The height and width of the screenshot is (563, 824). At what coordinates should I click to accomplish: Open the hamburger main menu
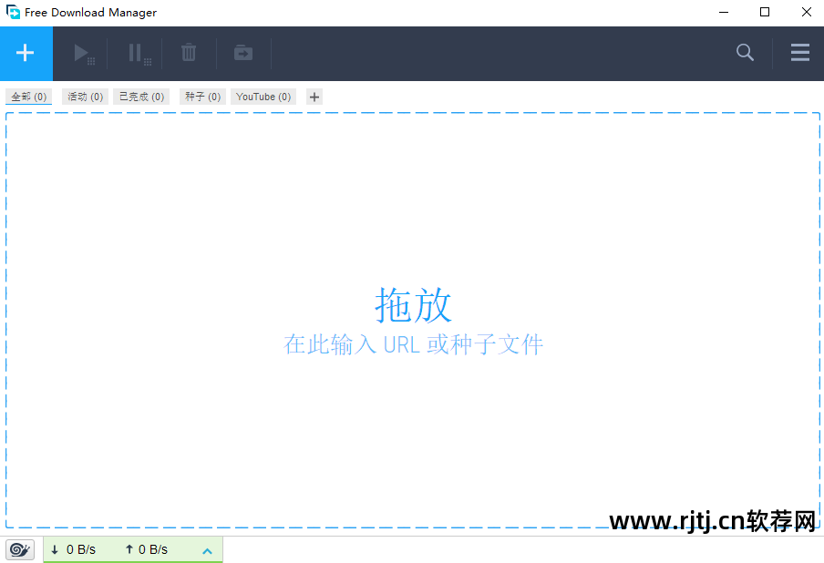[x=799, y=53]
